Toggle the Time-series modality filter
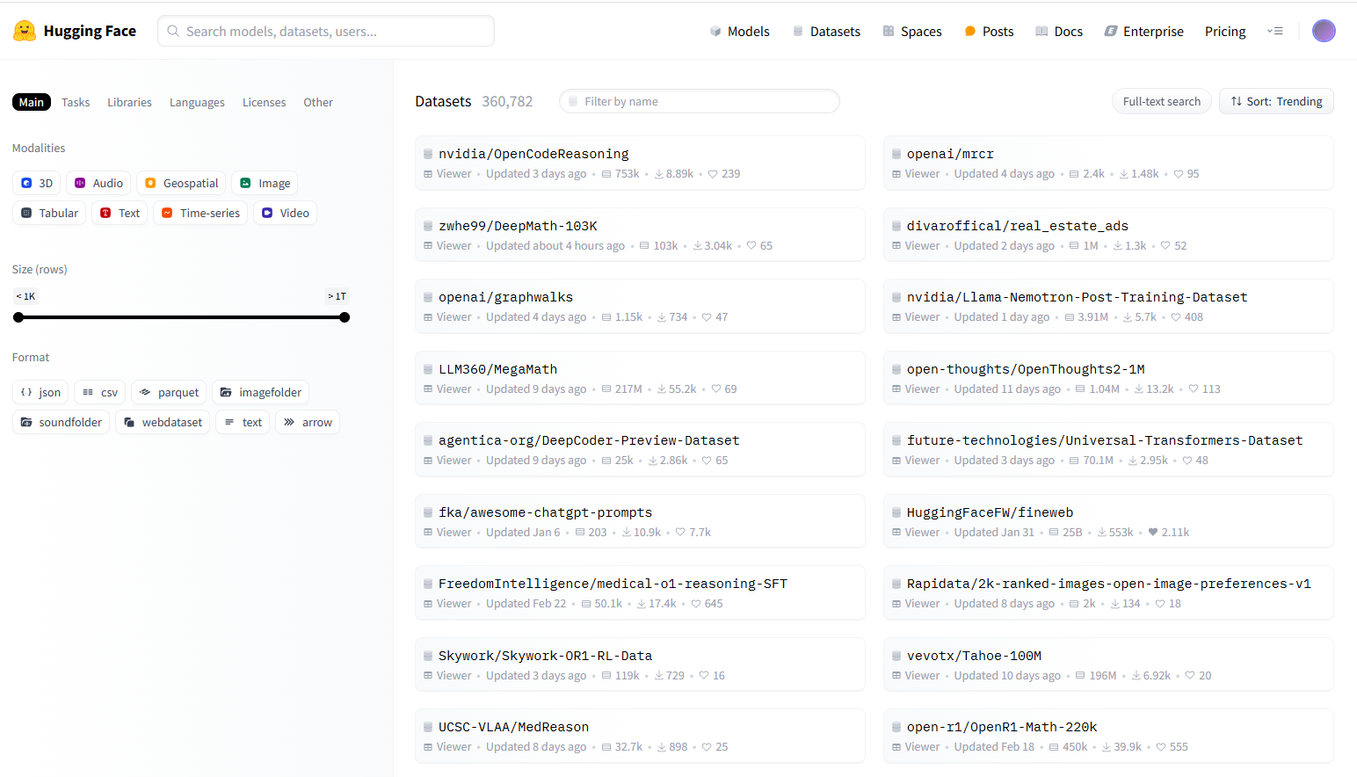 point(200,213)
